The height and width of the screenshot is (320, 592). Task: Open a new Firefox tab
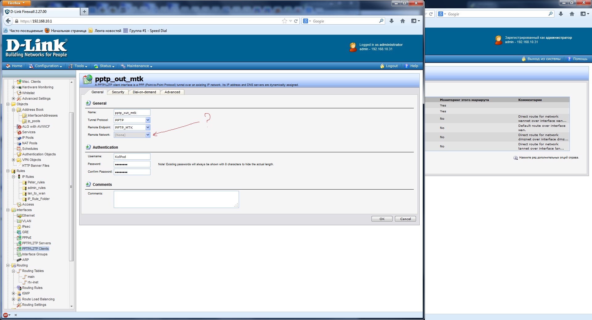[84, 12]
